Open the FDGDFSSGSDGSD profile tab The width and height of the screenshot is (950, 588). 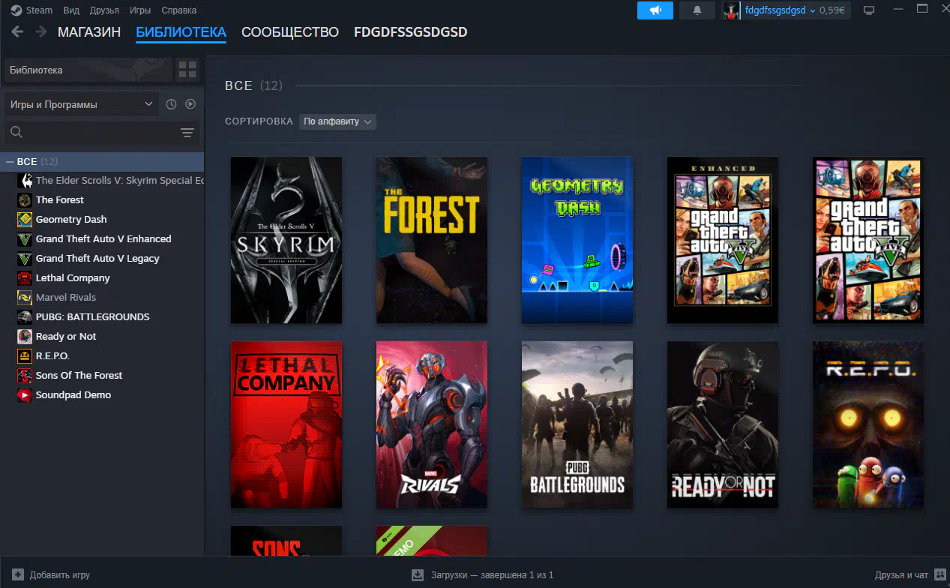(411, 32)
